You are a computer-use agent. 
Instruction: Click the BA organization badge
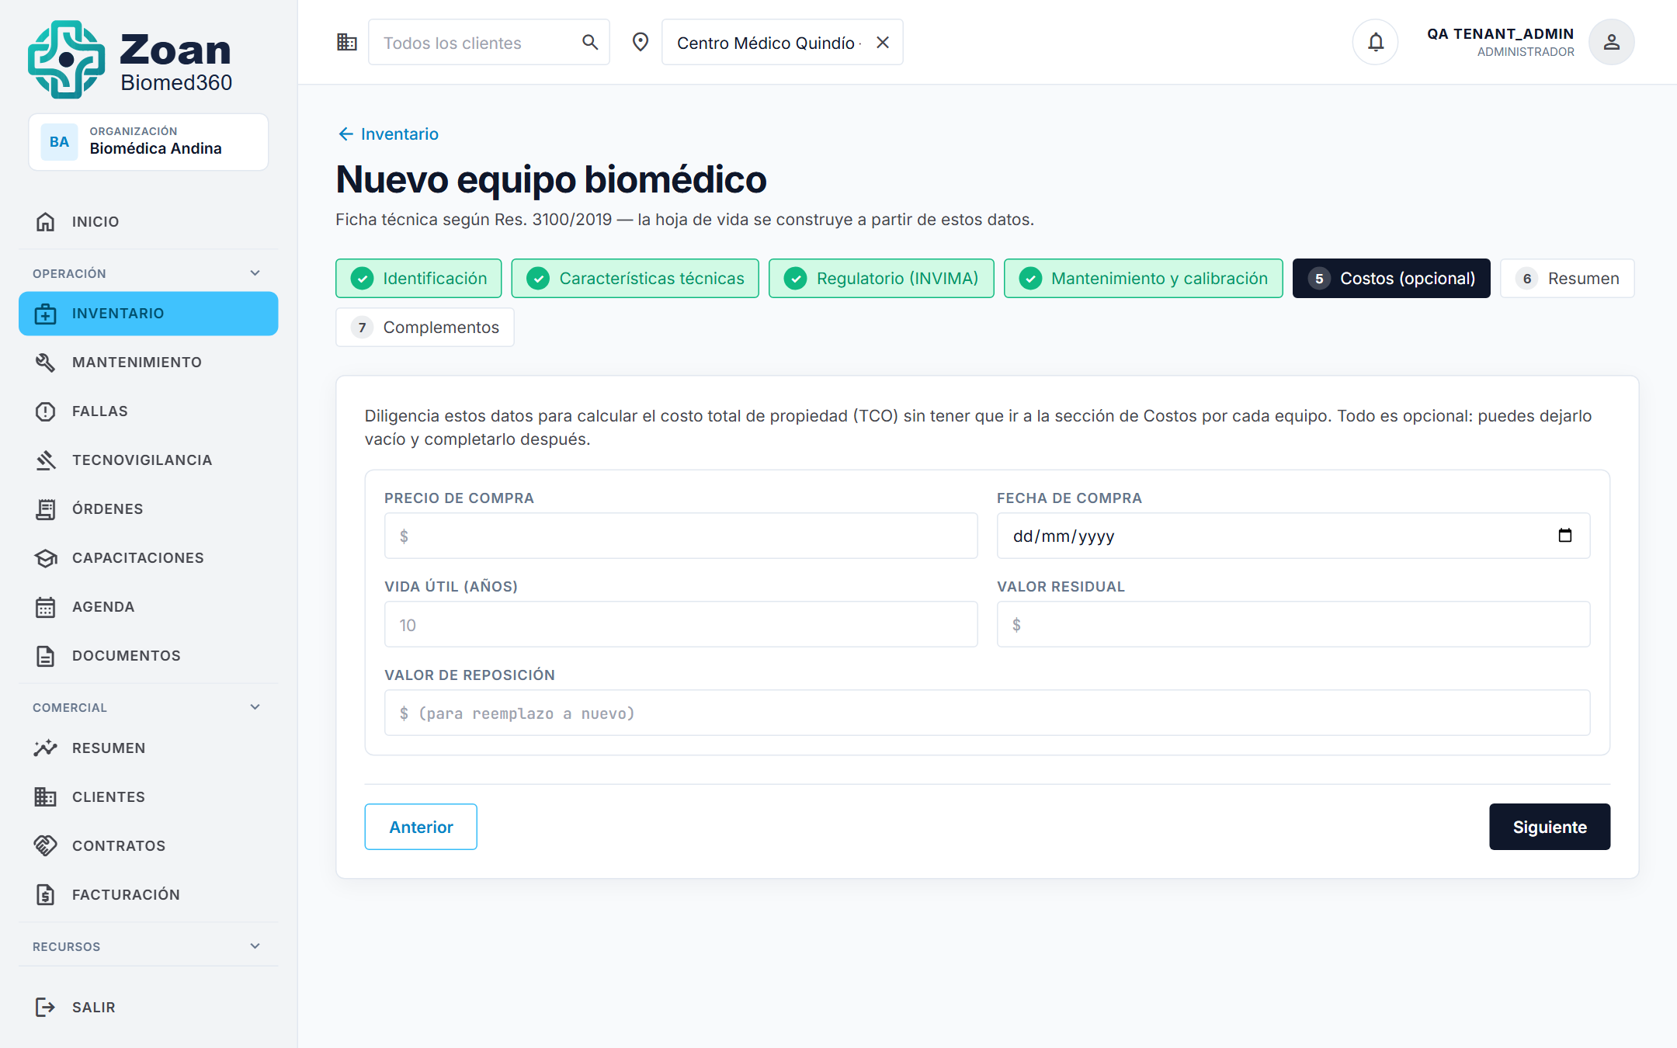[59, 142]
